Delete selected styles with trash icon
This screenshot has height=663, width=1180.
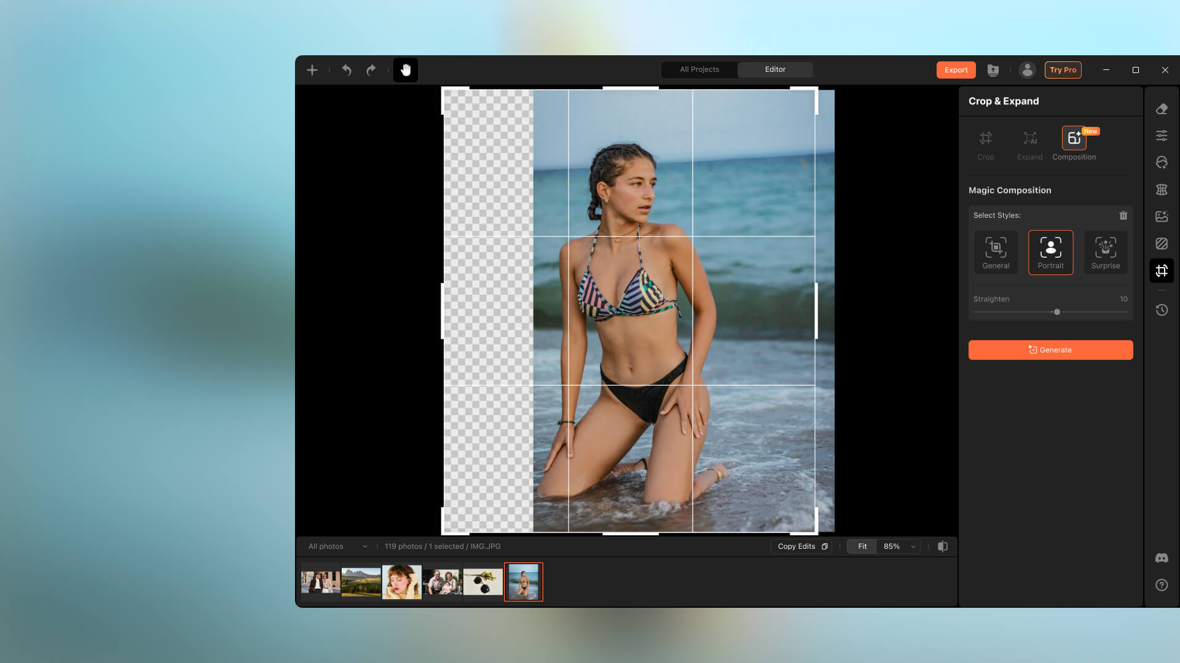(1123, 215)
